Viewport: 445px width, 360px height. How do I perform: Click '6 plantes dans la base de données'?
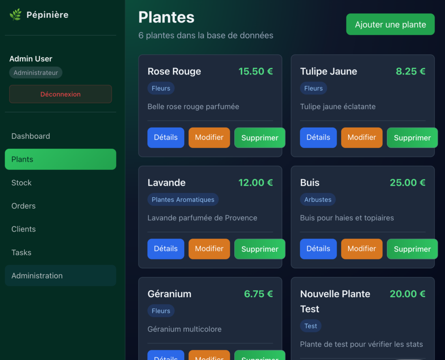206,35
